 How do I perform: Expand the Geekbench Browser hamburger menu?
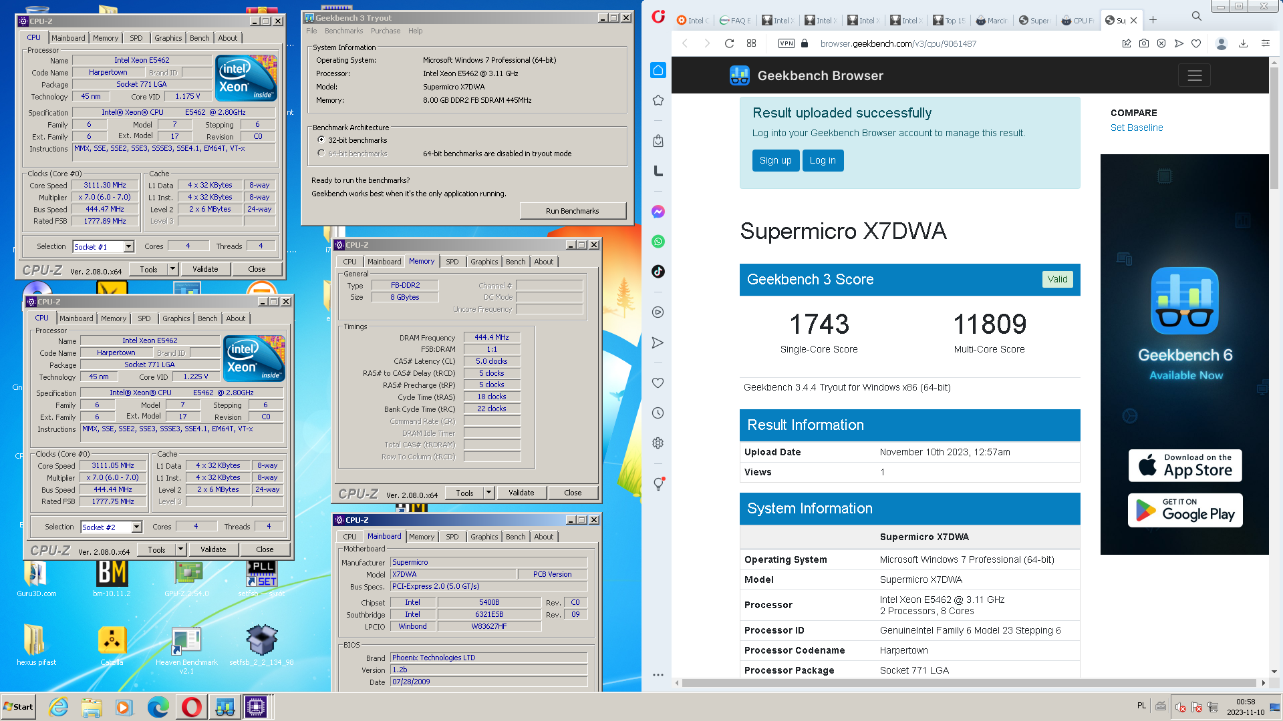1194,75
